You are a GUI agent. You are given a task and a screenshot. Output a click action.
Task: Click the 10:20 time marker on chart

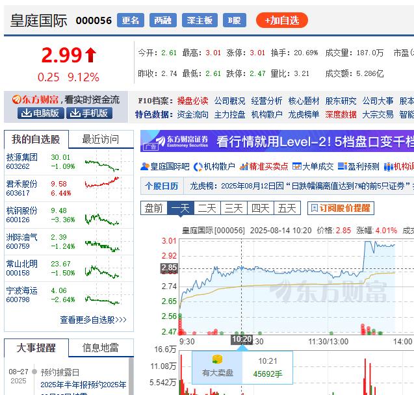point(242,339)
